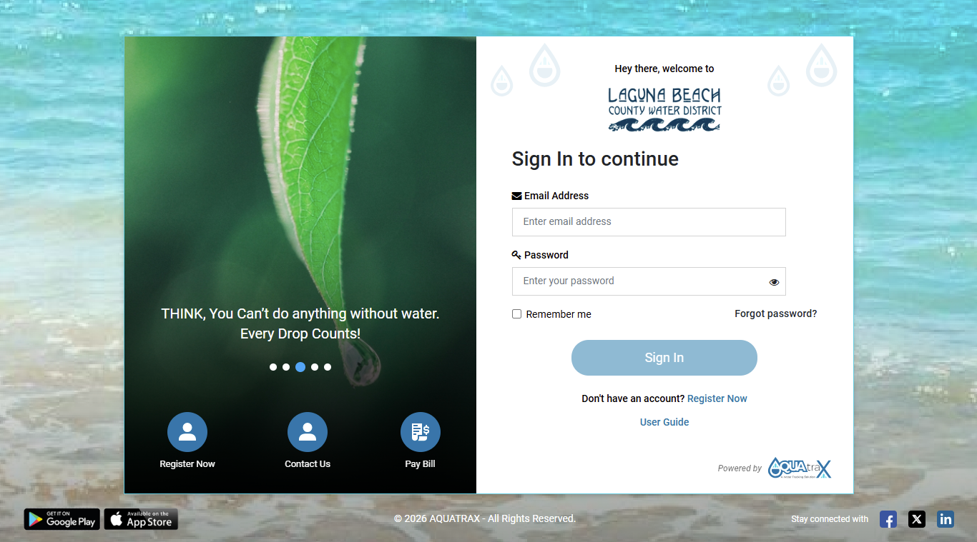Enable the Remember me checkbox

click(x=516, y=314)
